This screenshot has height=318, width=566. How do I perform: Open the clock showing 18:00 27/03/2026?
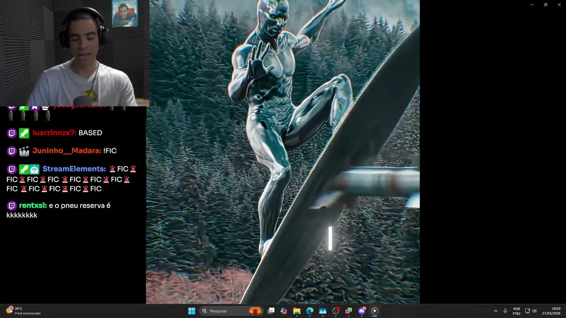(x=551, y=311)
